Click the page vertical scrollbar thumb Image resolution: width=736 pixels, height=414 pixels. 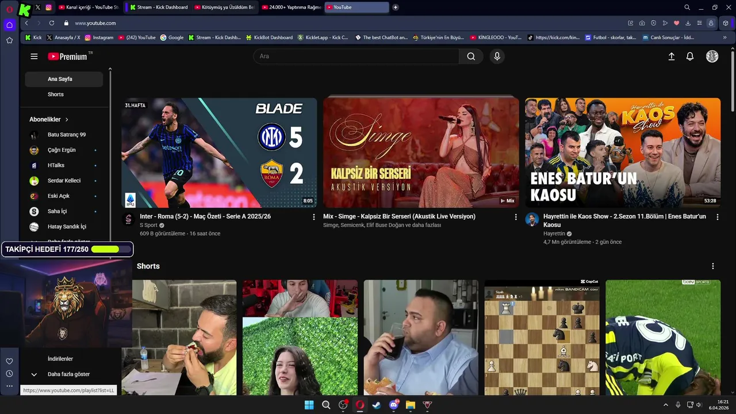pyautogui.click(x=733, y=80)
